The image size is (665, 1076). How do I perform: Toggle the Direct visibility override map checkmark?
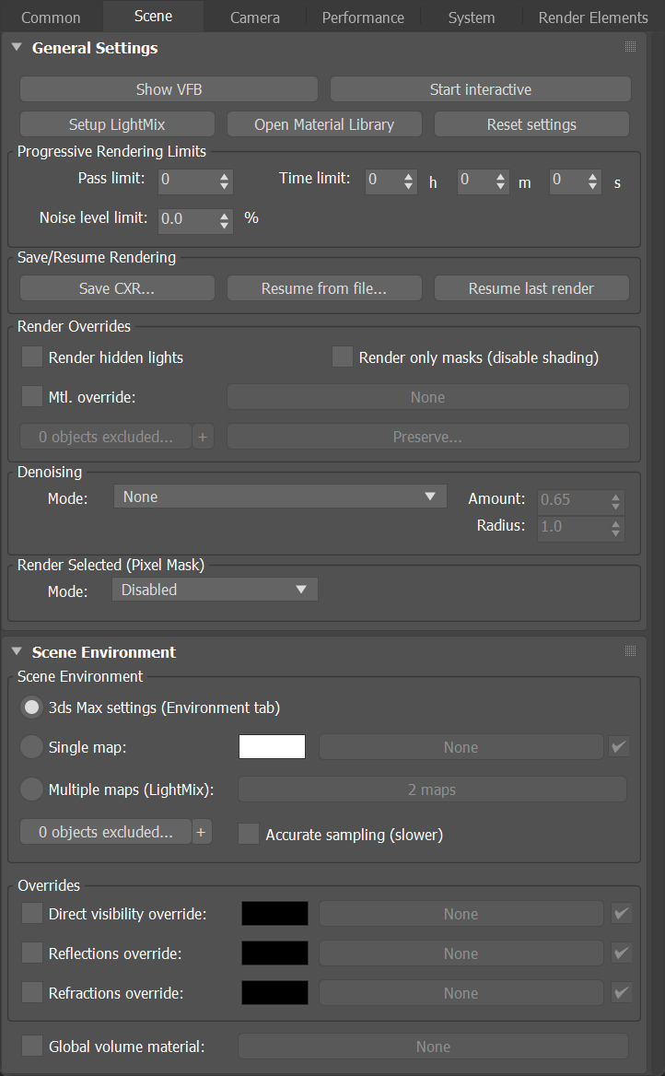(621, 913)
